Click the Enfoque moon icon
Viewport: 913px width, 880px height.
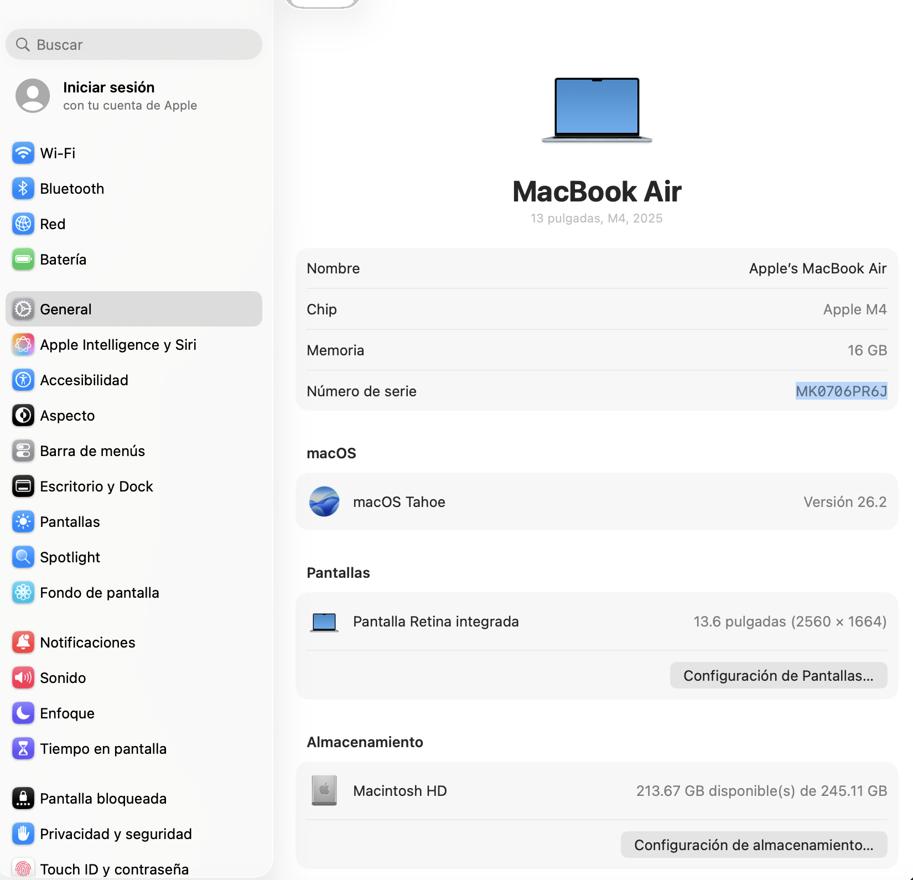point(23,713)
